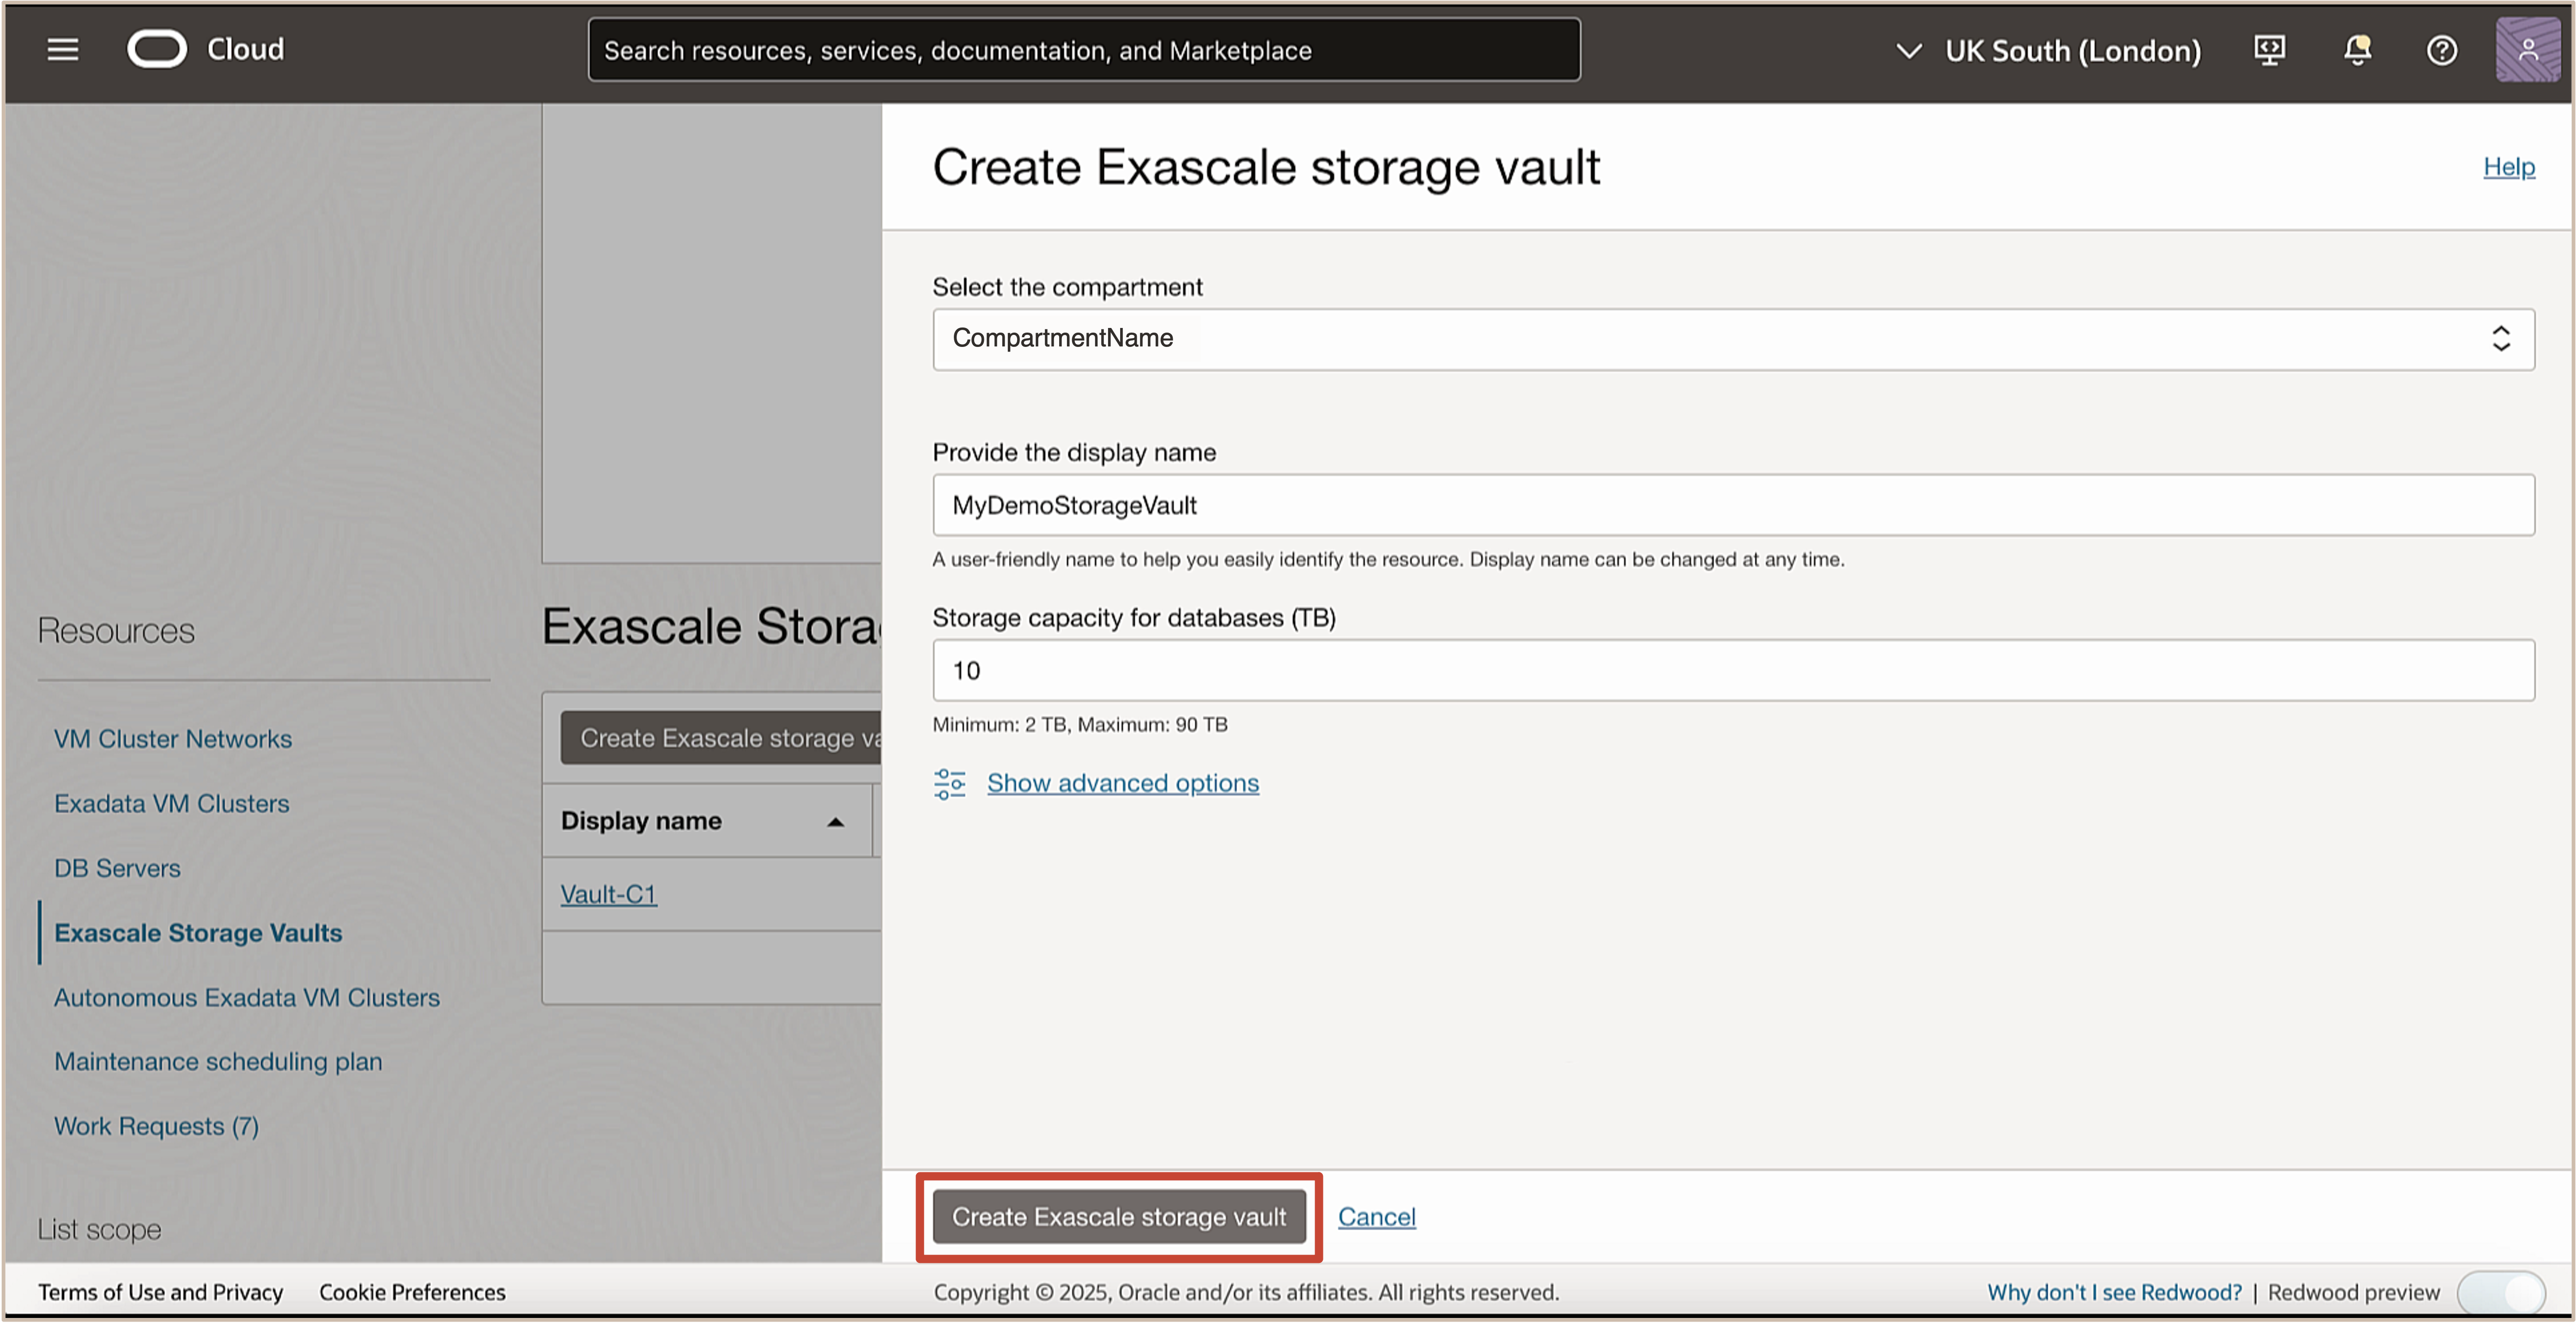The width and height of the screenshot is (2576, 1323).
Task: Click the display name input field
Action: pos(1732,505)
